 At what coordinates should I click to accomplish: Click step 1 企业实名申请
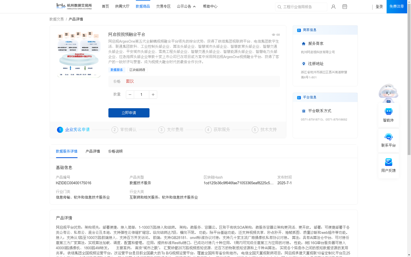tap(73, 130)
